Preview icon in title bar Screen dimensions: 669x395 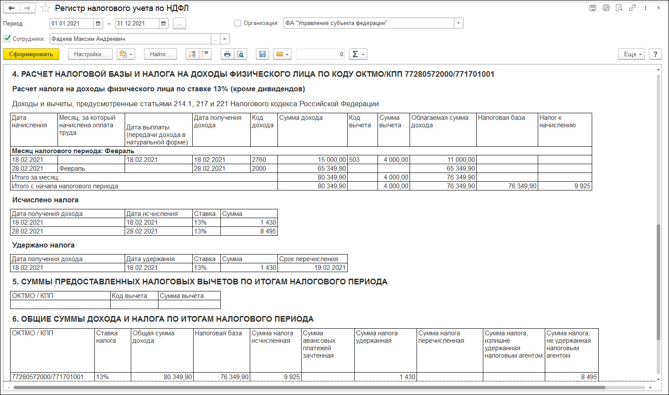(x=619, y=8)
